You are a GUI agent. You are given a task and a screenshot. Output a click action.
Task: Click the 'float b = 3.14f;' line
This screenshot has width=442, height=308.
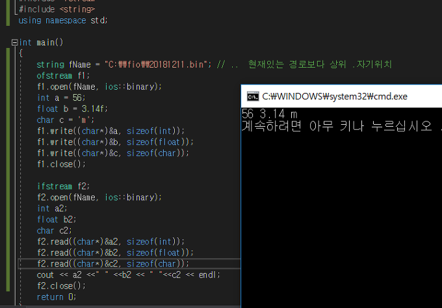[x=72, y=109]
